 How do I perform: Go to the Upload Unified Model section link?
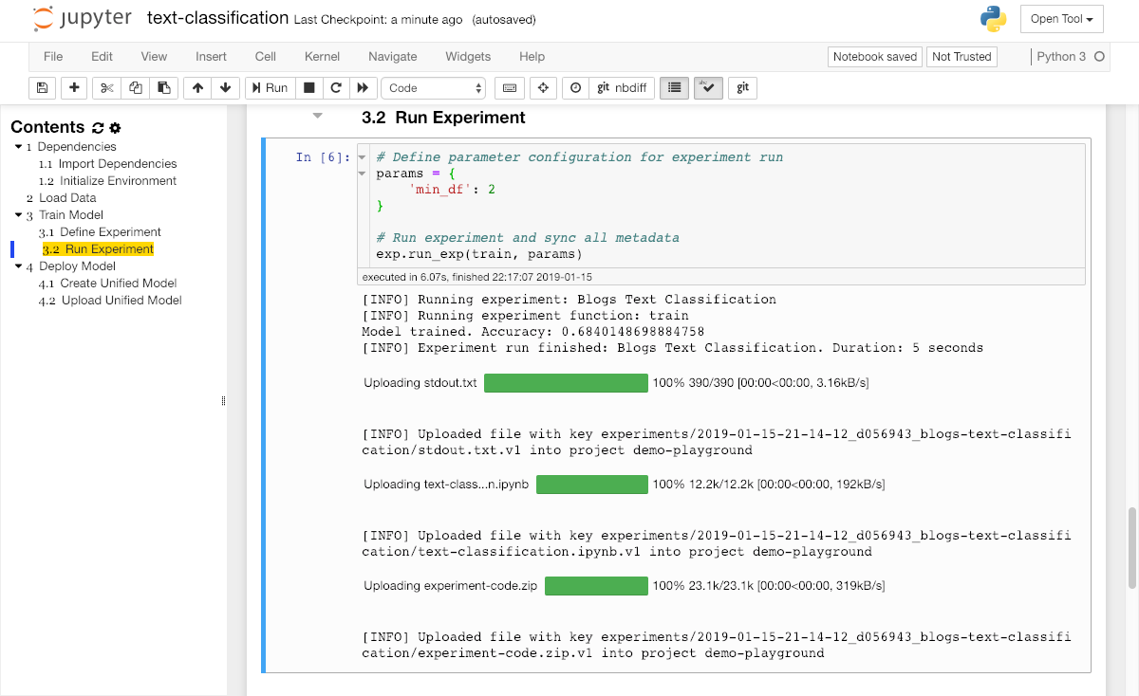pos(121,301)
